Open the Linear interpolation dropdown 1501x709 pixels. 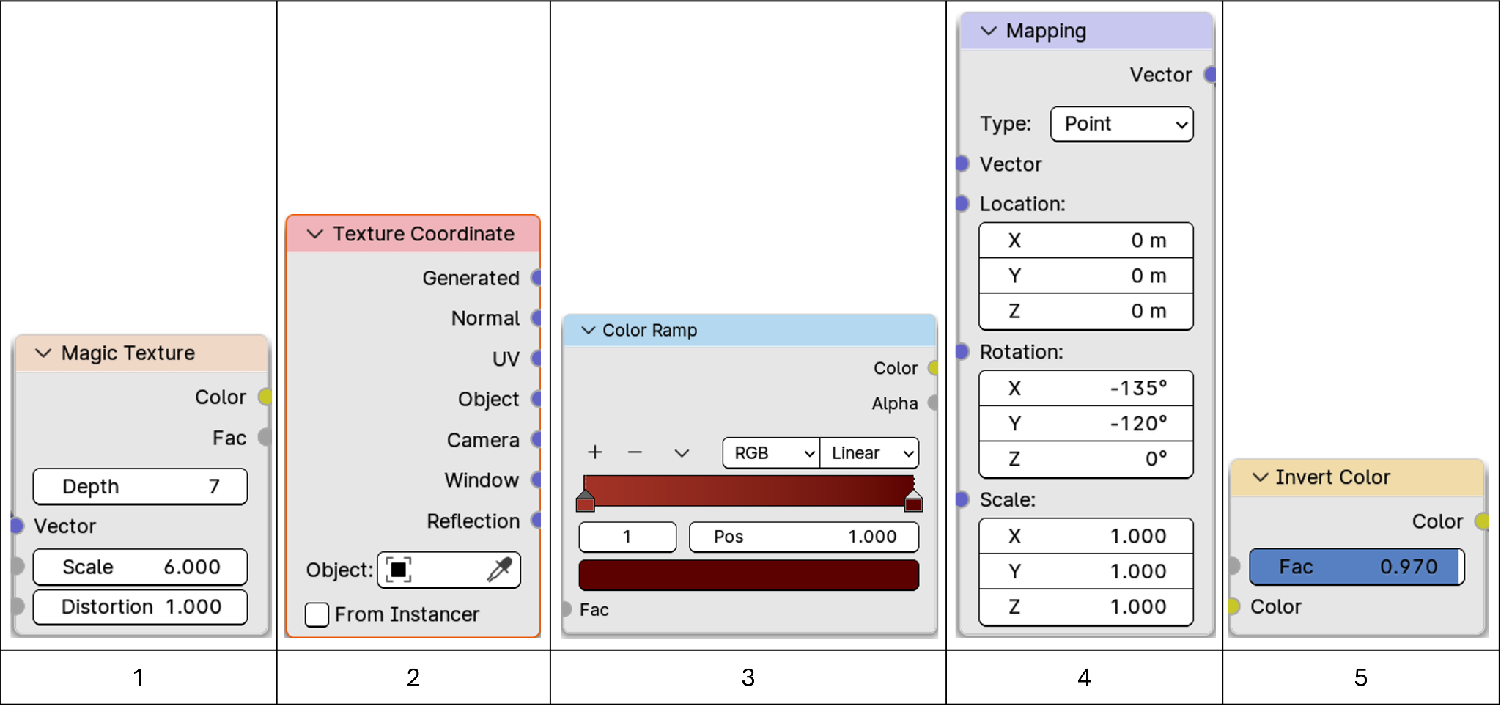click(869, 453)
